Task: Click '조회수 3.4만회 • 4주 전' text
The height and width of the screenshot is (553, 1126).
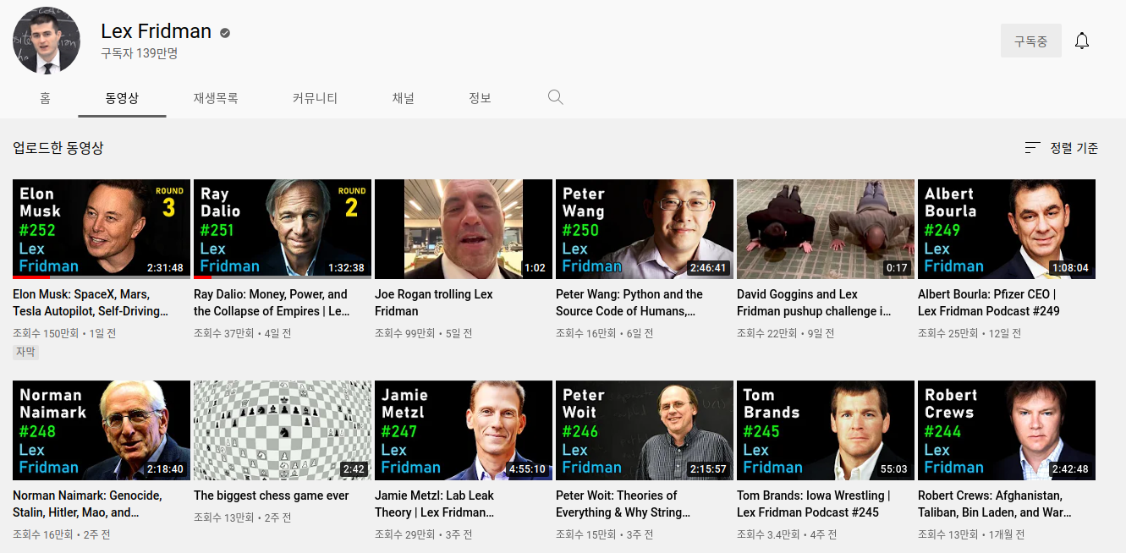Action: tap(787, 534)
